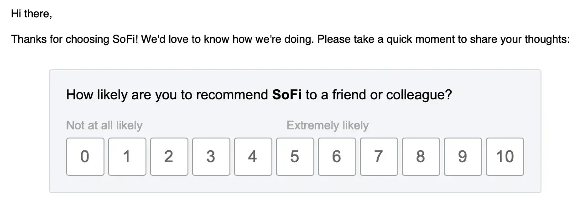Pick 3 on the recommendation scale
This screenshot has width=583, height=205.
[211, 157]
